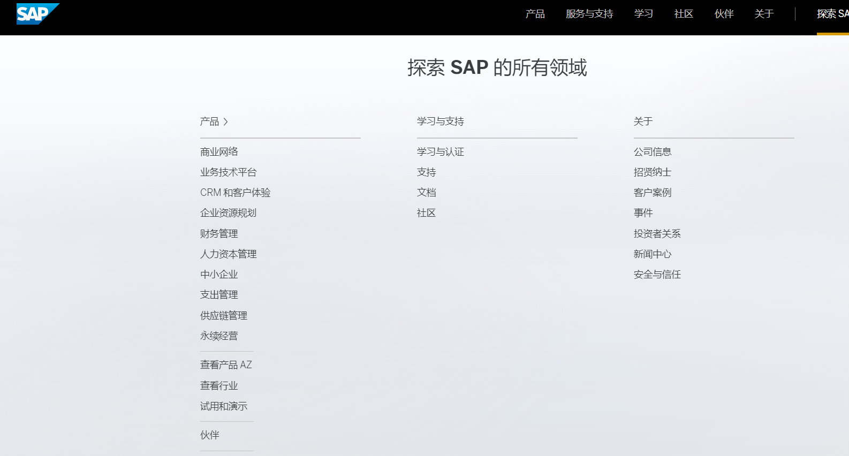Open the 客户案例 link
Image resolution: width=849 pixels, height=456 pixels.
tap(653, 193)
